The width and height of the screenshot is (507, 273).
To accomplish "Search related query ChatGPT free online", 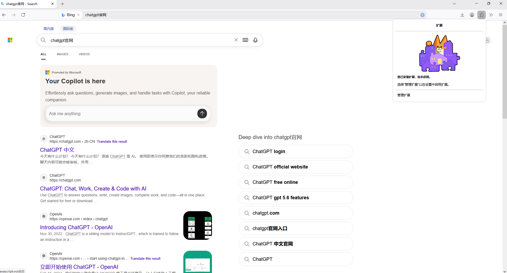I will click(296, 182).
